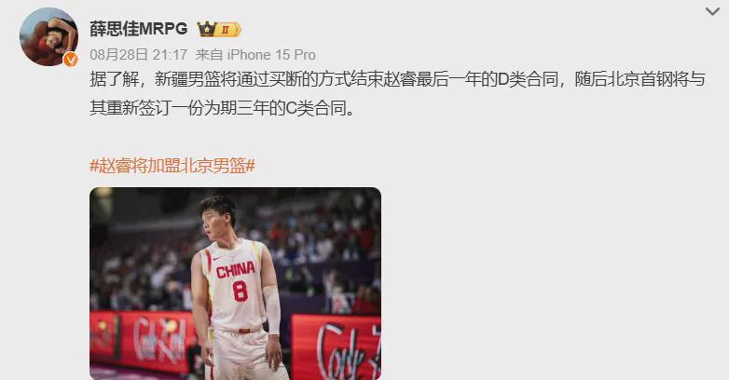Click the crown icon in the membership badge
The width and height of the screenshot is (729, 380).
click(206, 29)
